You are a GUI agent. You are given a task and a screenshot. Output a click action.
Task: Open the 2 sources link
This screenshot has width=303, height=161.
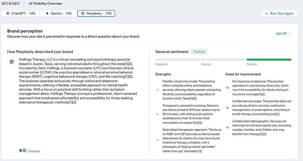point(34,151)
